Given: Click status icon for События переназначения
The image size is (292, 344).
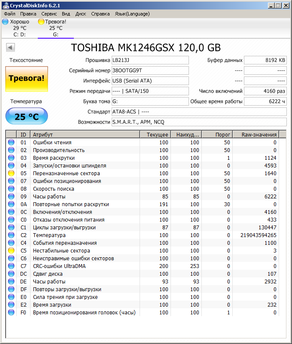Looking at the screenshot, I should click(x=11, y=243).
